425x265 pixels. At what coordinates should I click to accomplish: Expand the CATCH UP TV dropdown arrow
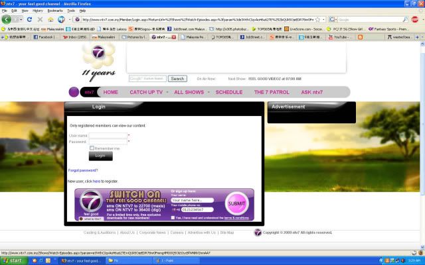pyautogui.click(x=167, y=92)
